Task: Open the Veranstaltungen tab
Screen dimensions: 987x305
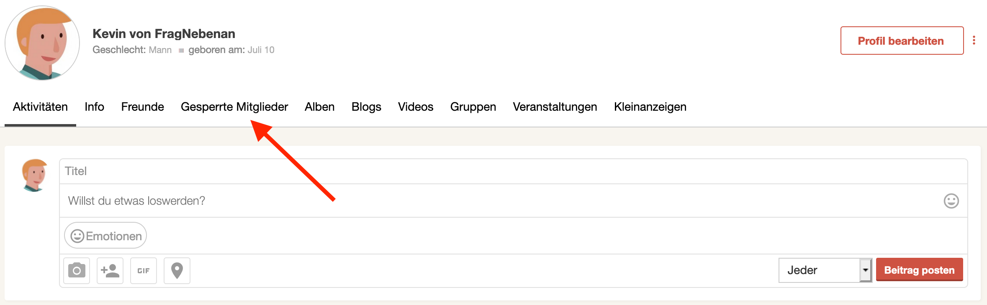Action: 555,107
